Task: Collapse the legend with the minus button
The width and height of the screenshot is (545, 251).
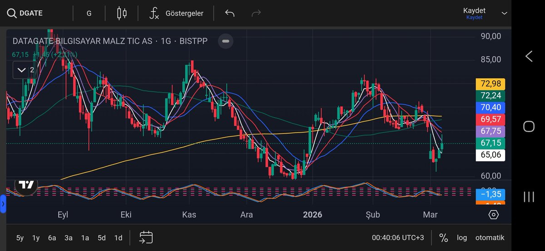Action: click(226, 41)
